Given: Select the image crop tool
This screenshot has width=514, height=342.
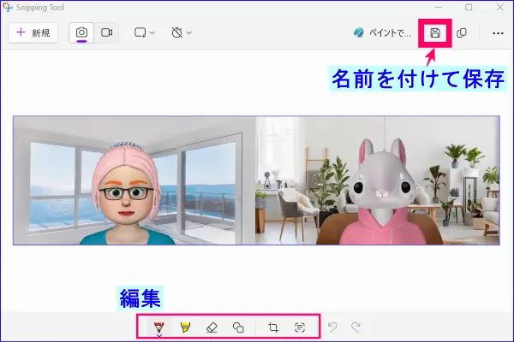Looking at the screenshot, I should (273, 327).
